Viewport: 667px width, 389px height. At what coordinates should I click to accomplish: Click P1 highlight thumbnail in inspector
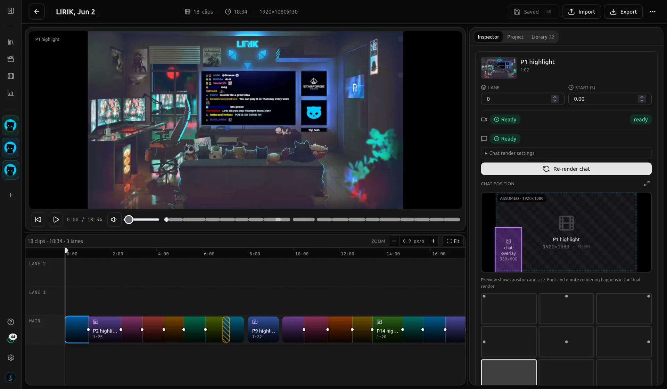point(499,68)
